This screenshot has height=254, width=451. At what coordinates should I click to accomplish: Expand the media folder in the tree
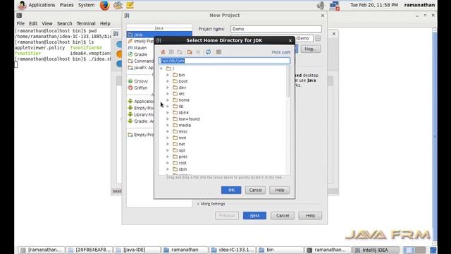(x=168, y=126)
